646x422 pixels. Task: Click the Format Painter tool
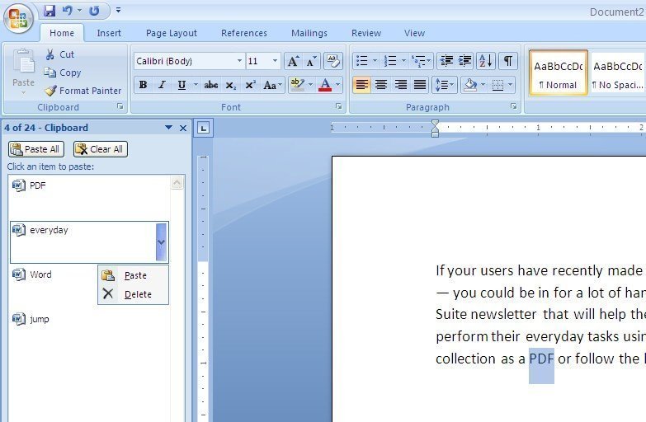83,91
